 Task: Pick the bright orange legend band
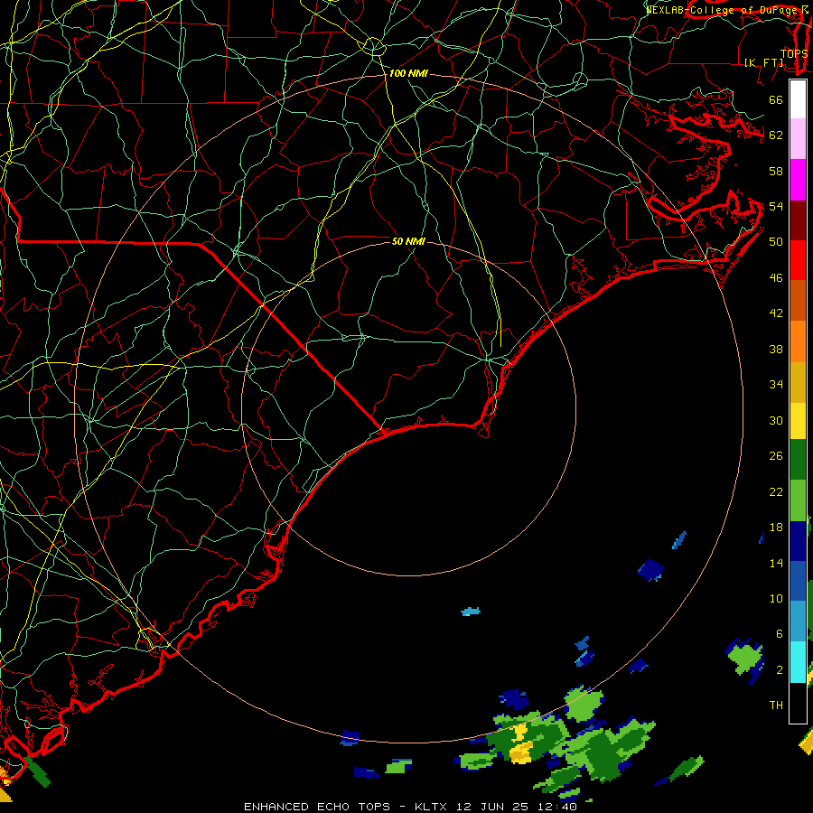coord(798,341)
